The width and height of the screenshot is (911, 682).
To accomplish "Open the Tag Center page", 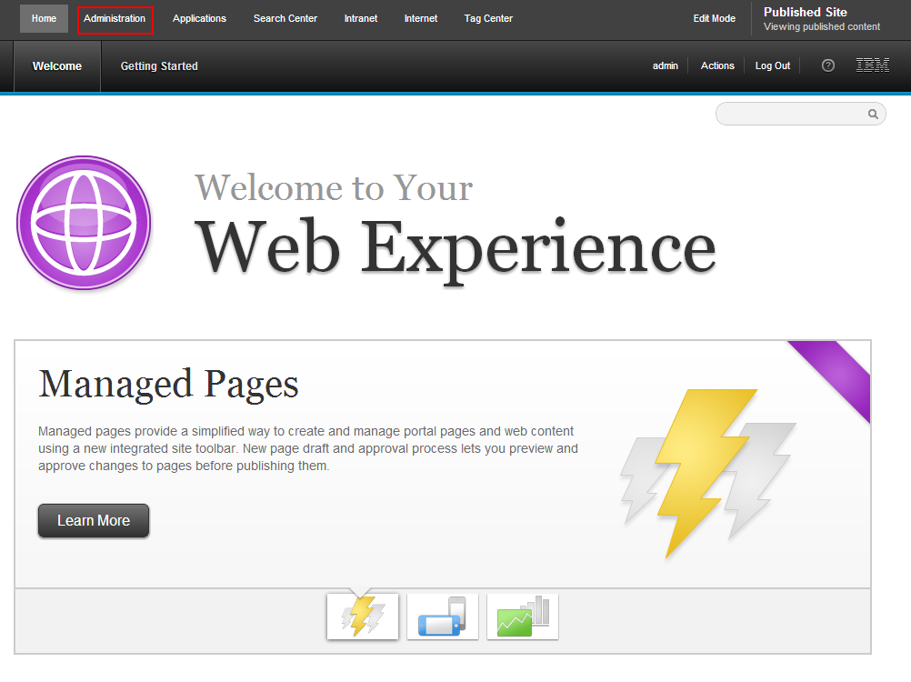I will pos(488,19).
